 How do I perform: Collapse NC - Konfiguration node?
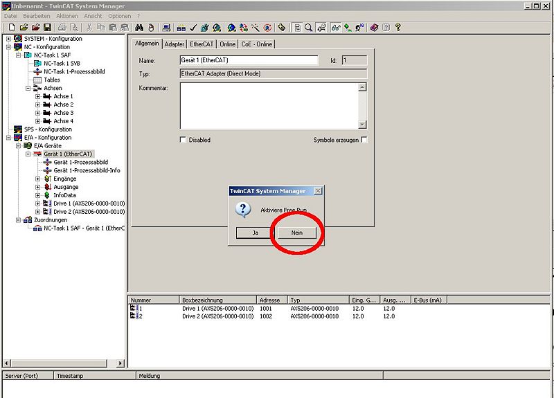coord(8,47)
